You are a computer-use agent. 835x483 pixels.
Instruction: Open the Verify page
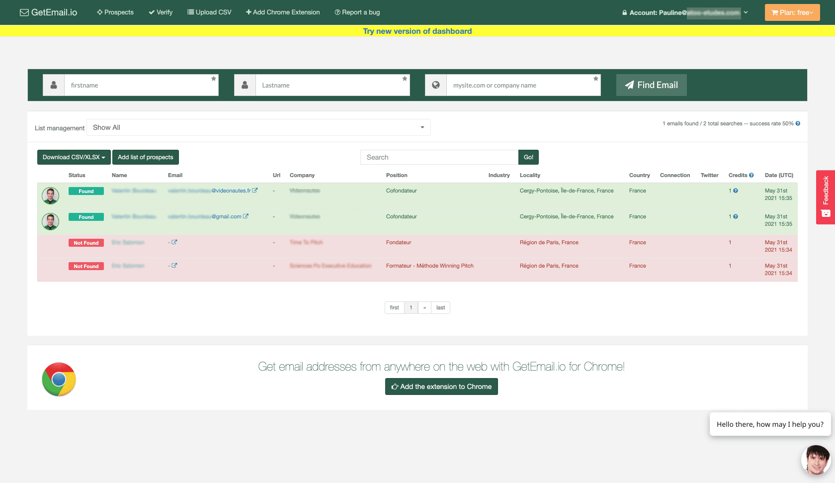point(161,12)
